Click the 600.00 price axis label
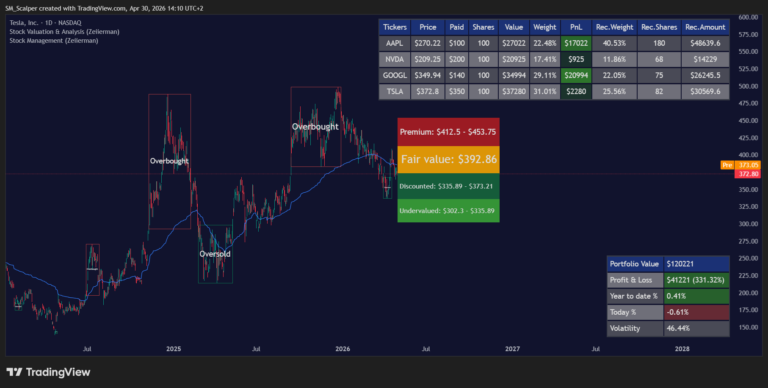 748,17
